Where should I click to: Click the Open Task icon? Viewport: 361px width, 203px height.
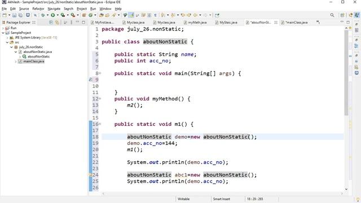click(x=107, y=15)
